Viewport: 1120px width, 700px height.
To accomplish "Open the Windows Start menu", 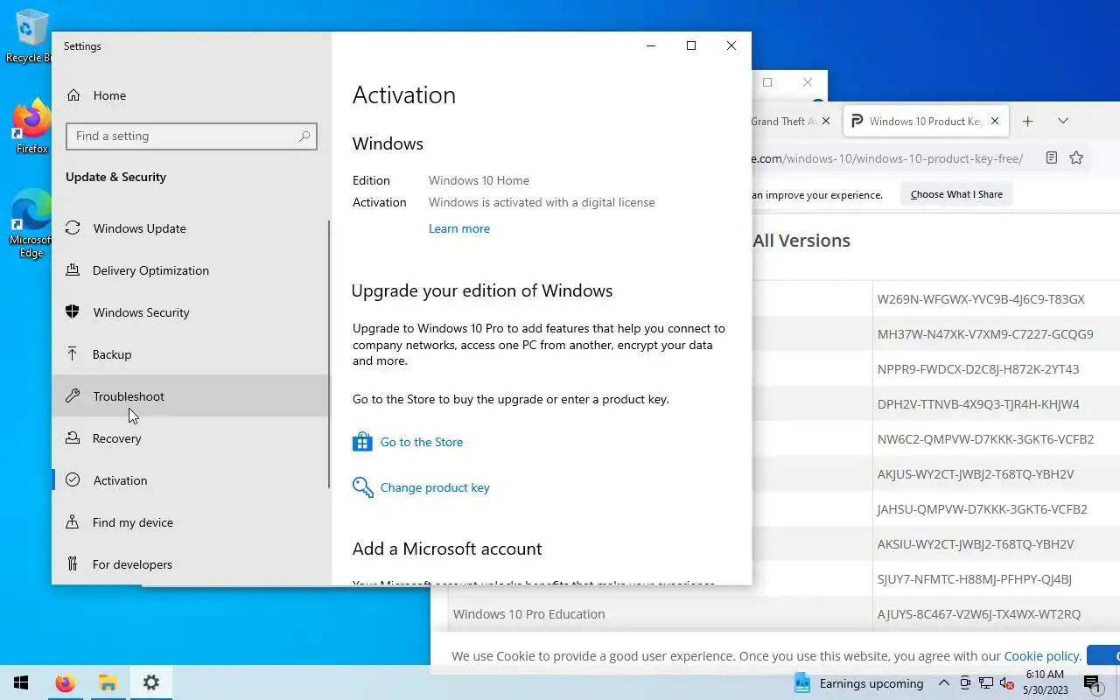I will (21, 682).
